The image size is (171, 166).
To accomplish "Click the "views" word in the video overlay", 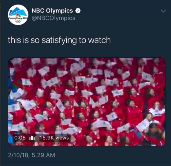I will tap(62, 138).
